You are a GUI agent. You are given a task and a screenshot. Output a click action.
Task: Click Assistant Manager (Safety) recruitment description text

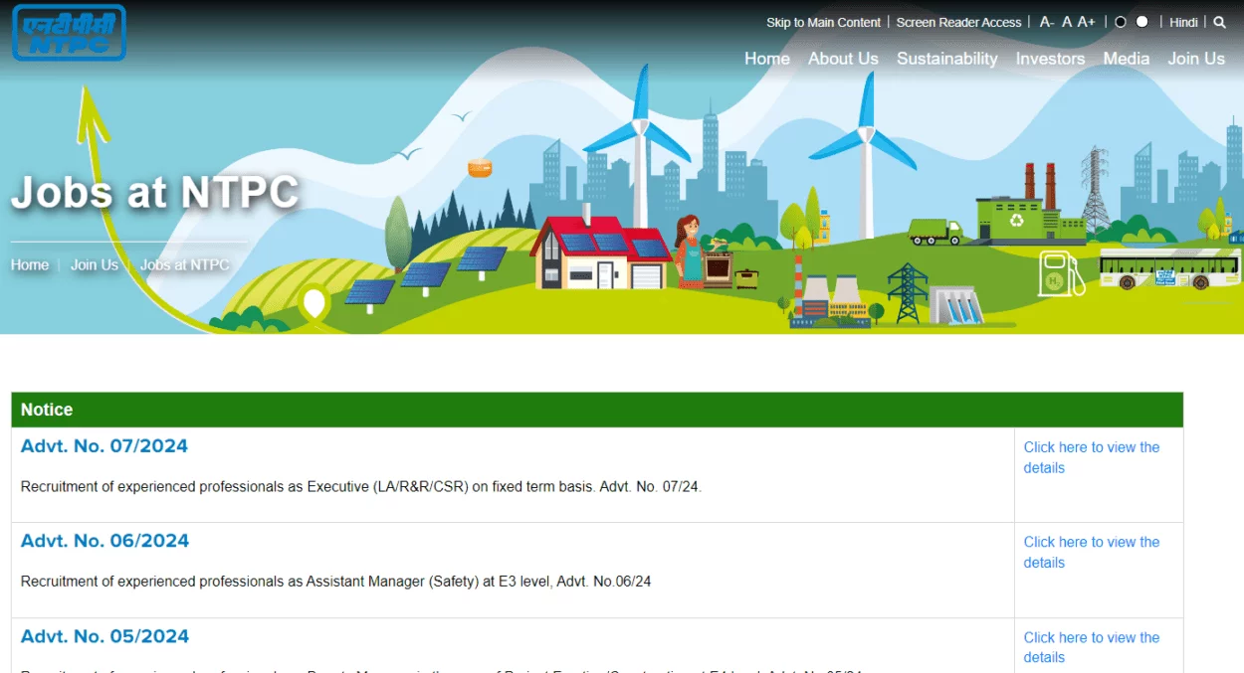[x=336, y=581]
